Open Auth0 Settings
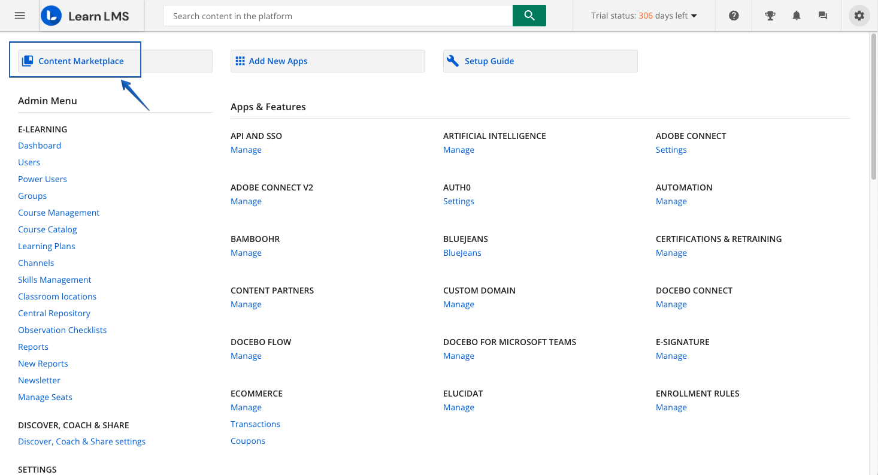Viewport: 878px width, 475px height. pyautogui.click(x=459, y=201)
